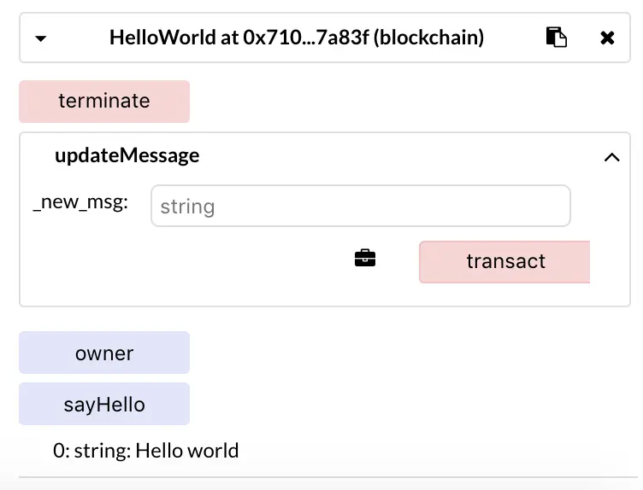The height and width of the screenshot is (490, 643).
Task: Collapse the updateMessage function chevron
Action: pos(611,157)
